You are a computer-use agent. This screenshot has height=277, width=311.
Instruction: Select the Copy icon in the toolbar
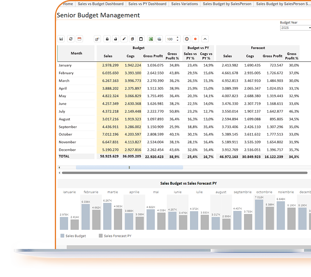[132, 39]
